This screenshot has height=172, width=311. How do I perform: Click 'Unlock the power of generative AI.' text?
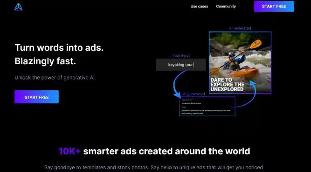pos(55,78)
